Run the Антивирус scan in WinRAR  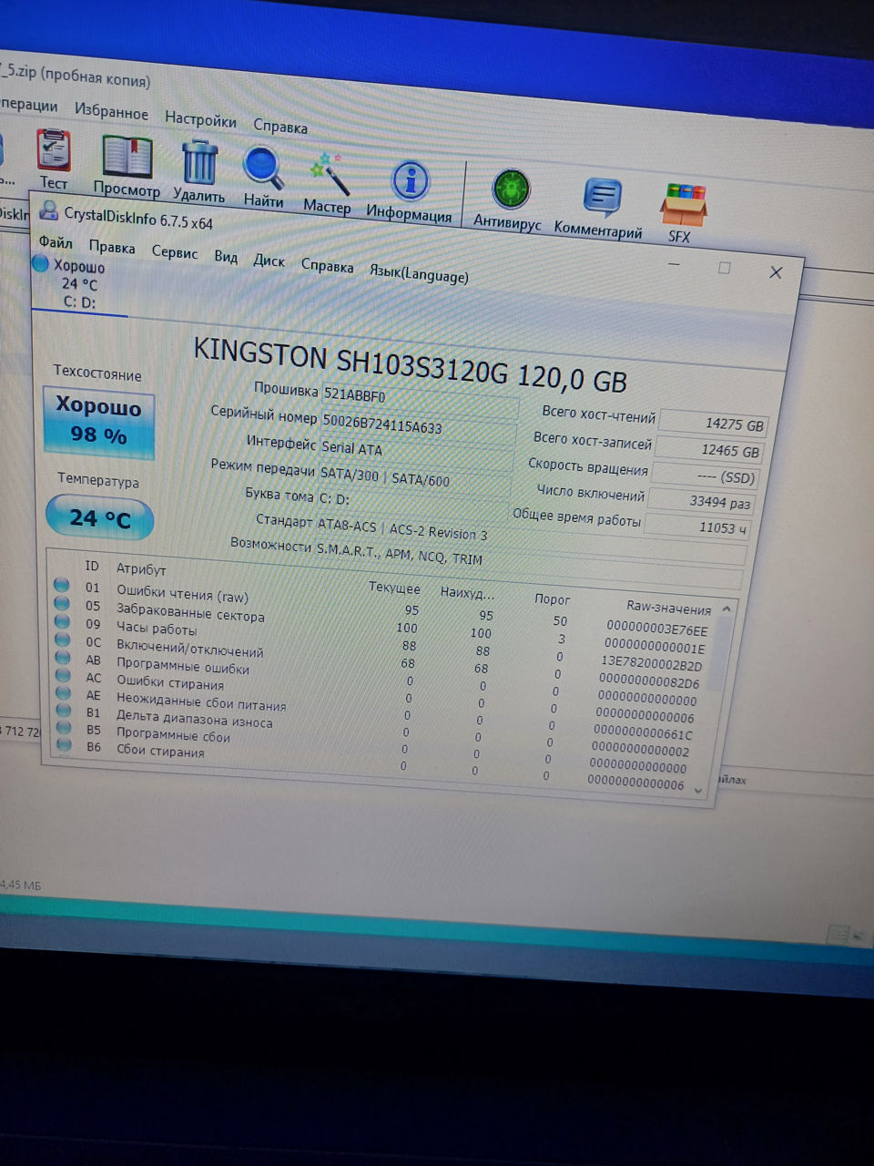pos(511,189)
